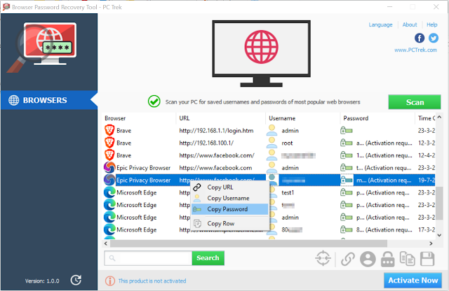Click the Password column header
449x291 pixels.
click(x=377, y=118)
